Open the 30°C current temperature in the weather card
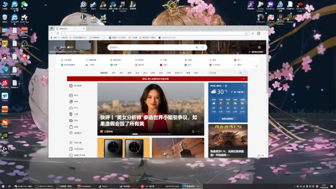Viewport: 336px width, 189px height. [219, 92]
